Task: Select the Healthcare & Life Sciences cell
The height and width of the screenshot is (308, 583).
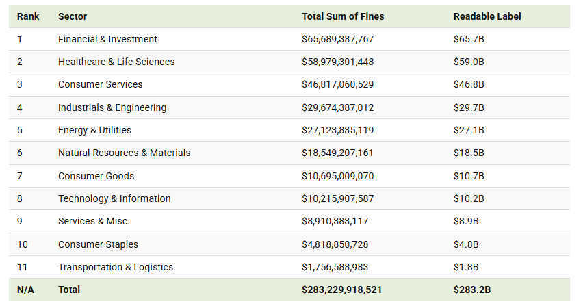Action: point(116,62)
